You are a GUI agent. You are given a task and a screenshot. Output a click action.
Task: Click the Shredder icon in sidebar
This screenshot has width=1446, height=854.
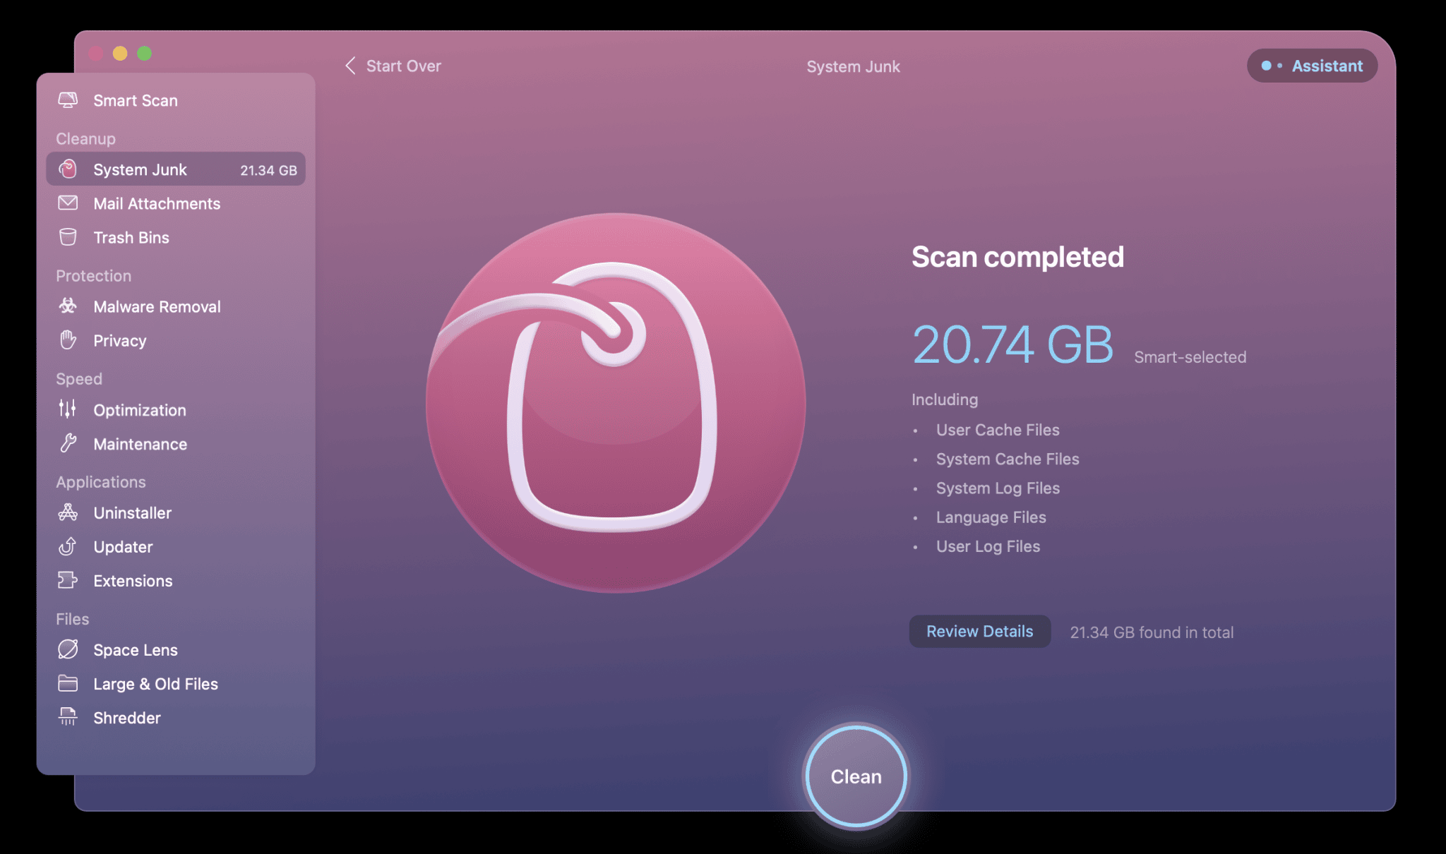click(68, 717)
